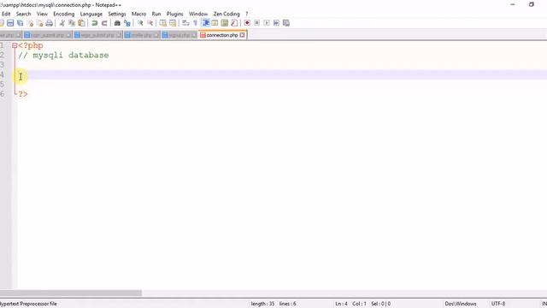Screen dimensions: 547x308
Task: Click 'Ln : 4' in status bar
Action: 341,304
